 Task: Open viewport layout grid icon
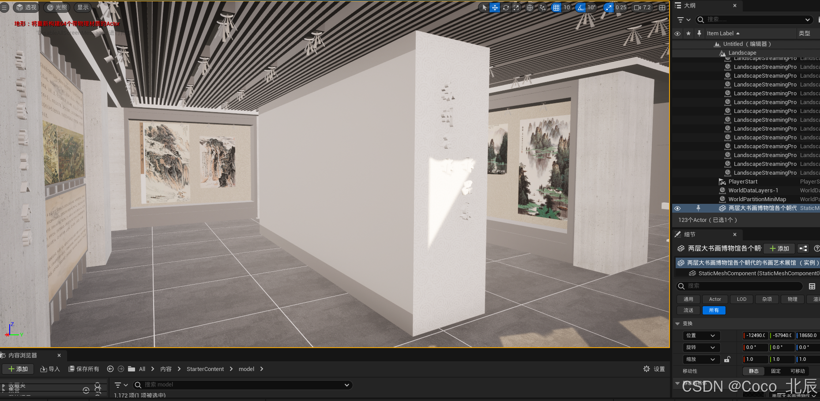[662, 7]
